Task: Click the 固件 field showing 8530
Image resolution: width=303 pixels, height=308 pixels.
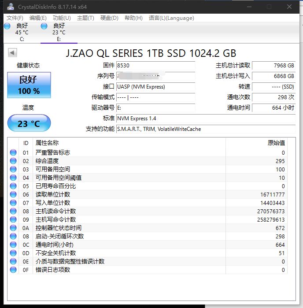Action: coord(156,65)
